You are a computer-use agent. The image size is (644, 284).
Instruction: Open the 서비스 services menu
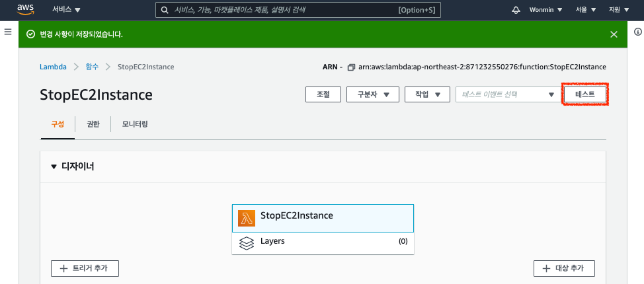click(x=66, y=10)
